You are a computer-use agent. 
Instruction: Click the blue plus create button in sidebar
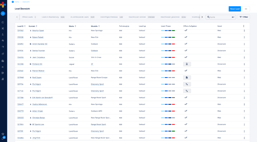[x=3, y=14]
